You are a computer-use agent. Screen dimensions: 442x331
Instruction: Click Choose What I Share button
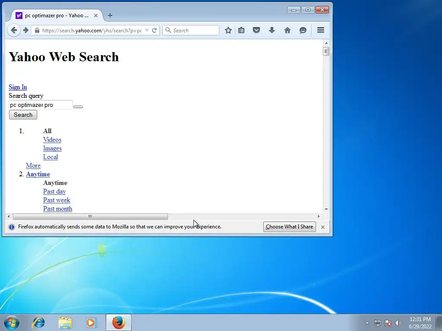point(290,227)
